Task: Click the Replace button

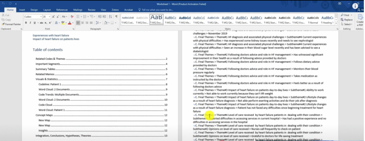Action: point(346,20)
